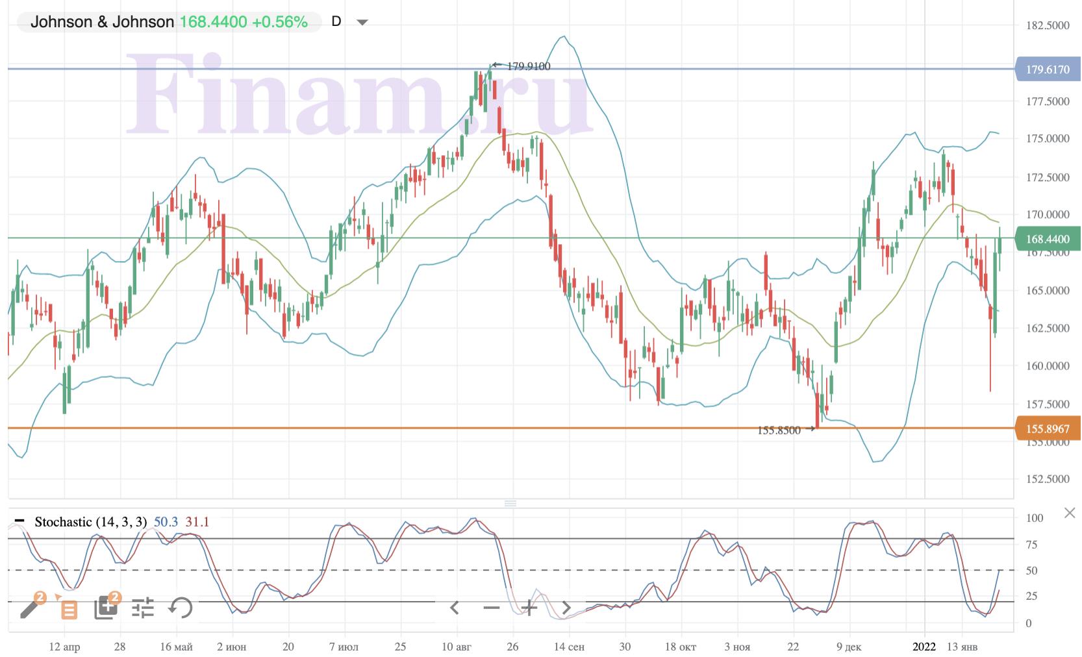Click the 14 сен date label
This screenshot has width=1082, height=657.
pos(569,647)
